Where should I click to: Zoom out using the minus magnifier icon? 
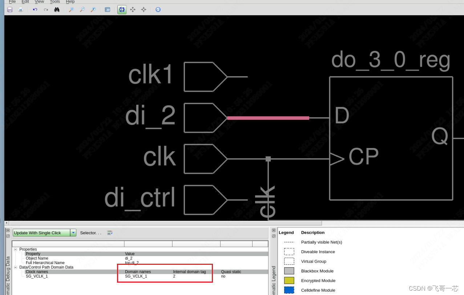pyautogui.click(x=82, y=9)
